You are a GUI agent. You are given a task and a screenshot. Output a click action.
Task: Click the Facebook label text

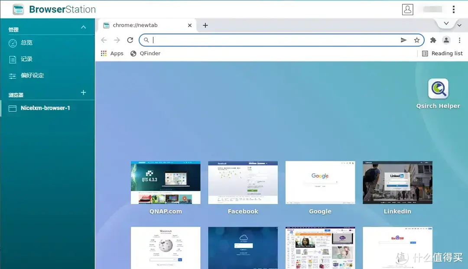pyautogui.click(x=243, y=211)
